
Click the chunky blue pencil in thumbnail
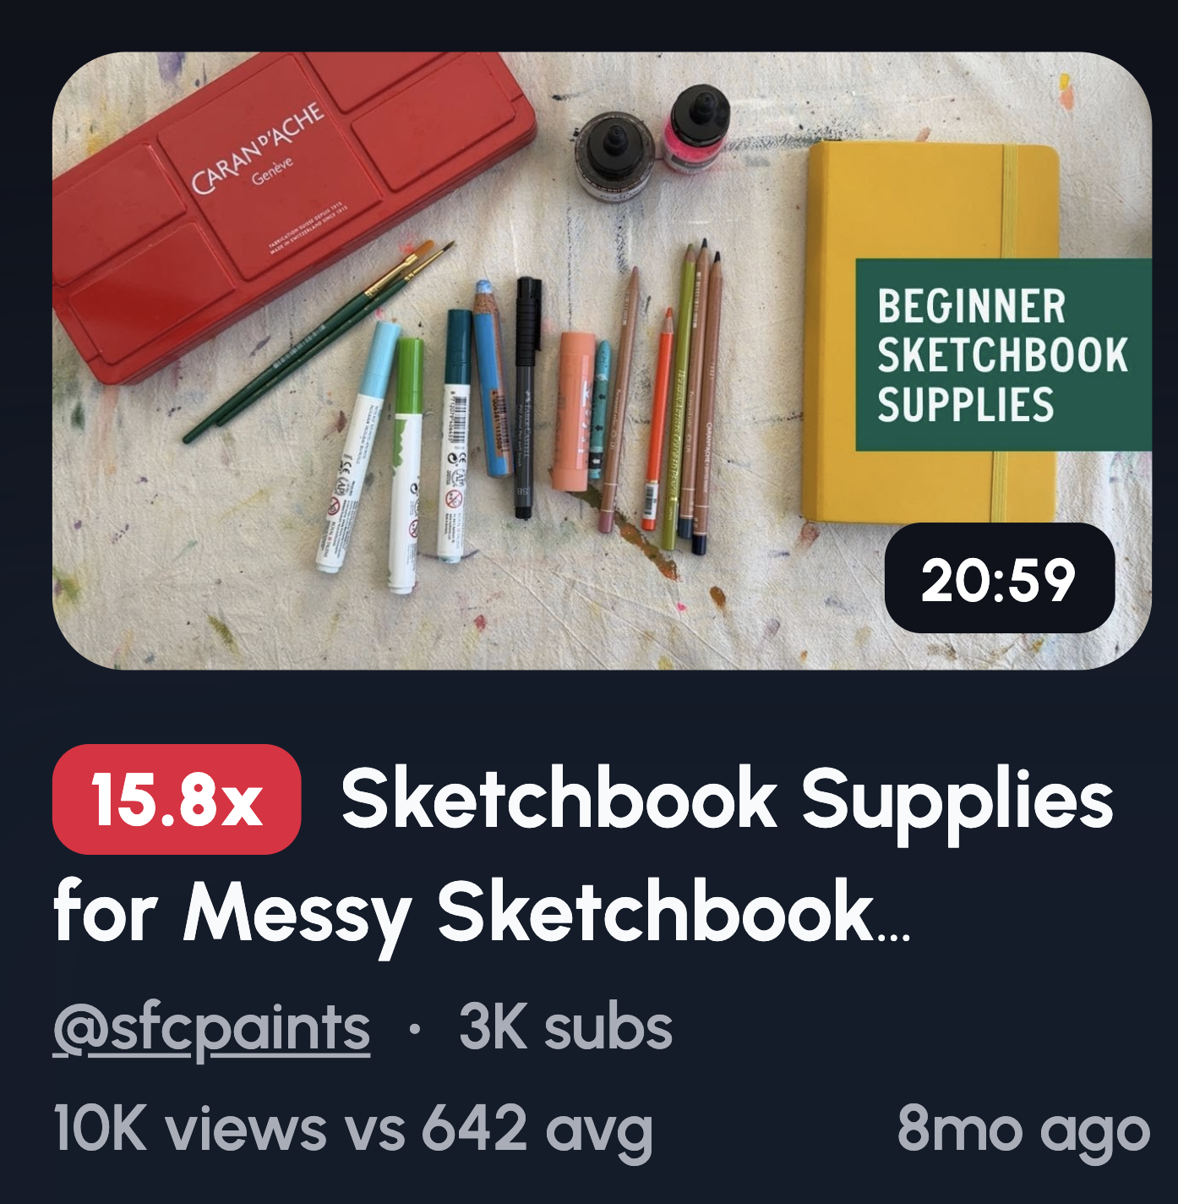[493, 378]
